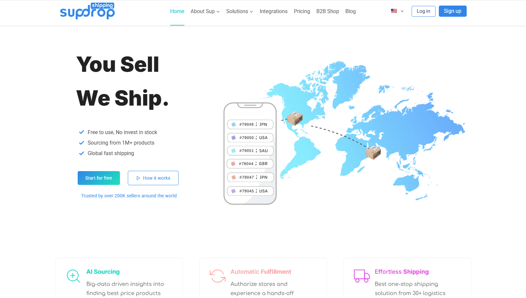Viewport: 526px width, 298px height.
Task: Click the Trusted by 200K sellers link
Action: (x=129, y=196)
